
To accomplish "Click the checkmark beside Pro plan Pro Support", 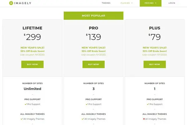I will pyautogui.click(x=87, y=104).
